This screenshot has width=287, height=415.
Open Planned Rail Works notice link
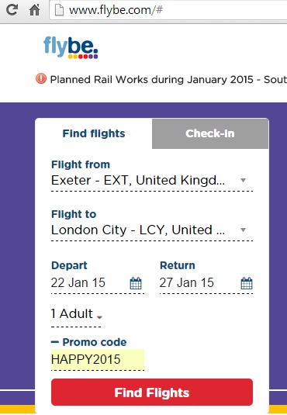click(168, 80)
